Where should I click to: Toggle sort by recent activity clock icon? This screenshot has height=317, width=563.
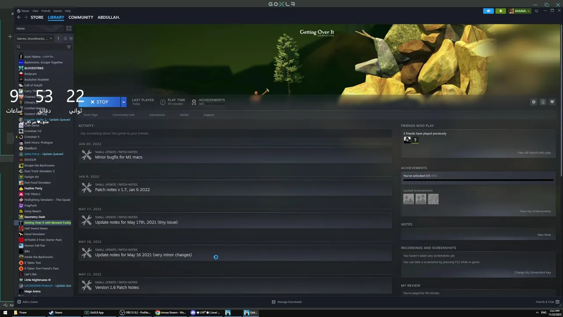65,38
